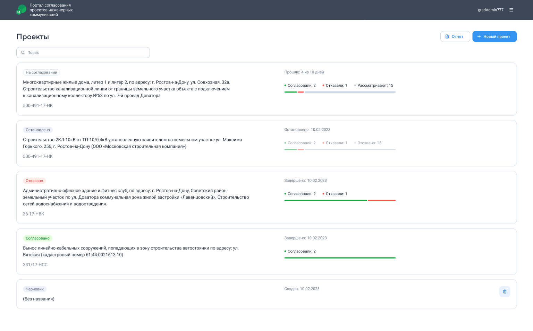Click Прошло: 4 из 10 дней
This screenshot has width=533, height=331.
304,72
